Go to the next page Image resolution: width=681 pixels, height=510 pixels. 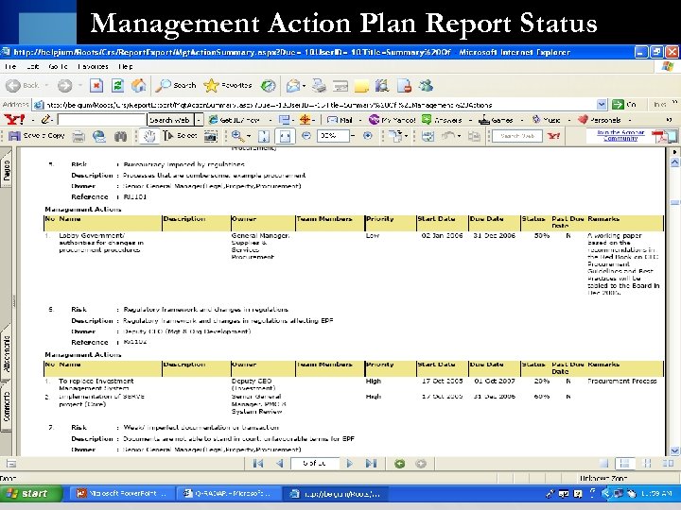tap(349, 464)
